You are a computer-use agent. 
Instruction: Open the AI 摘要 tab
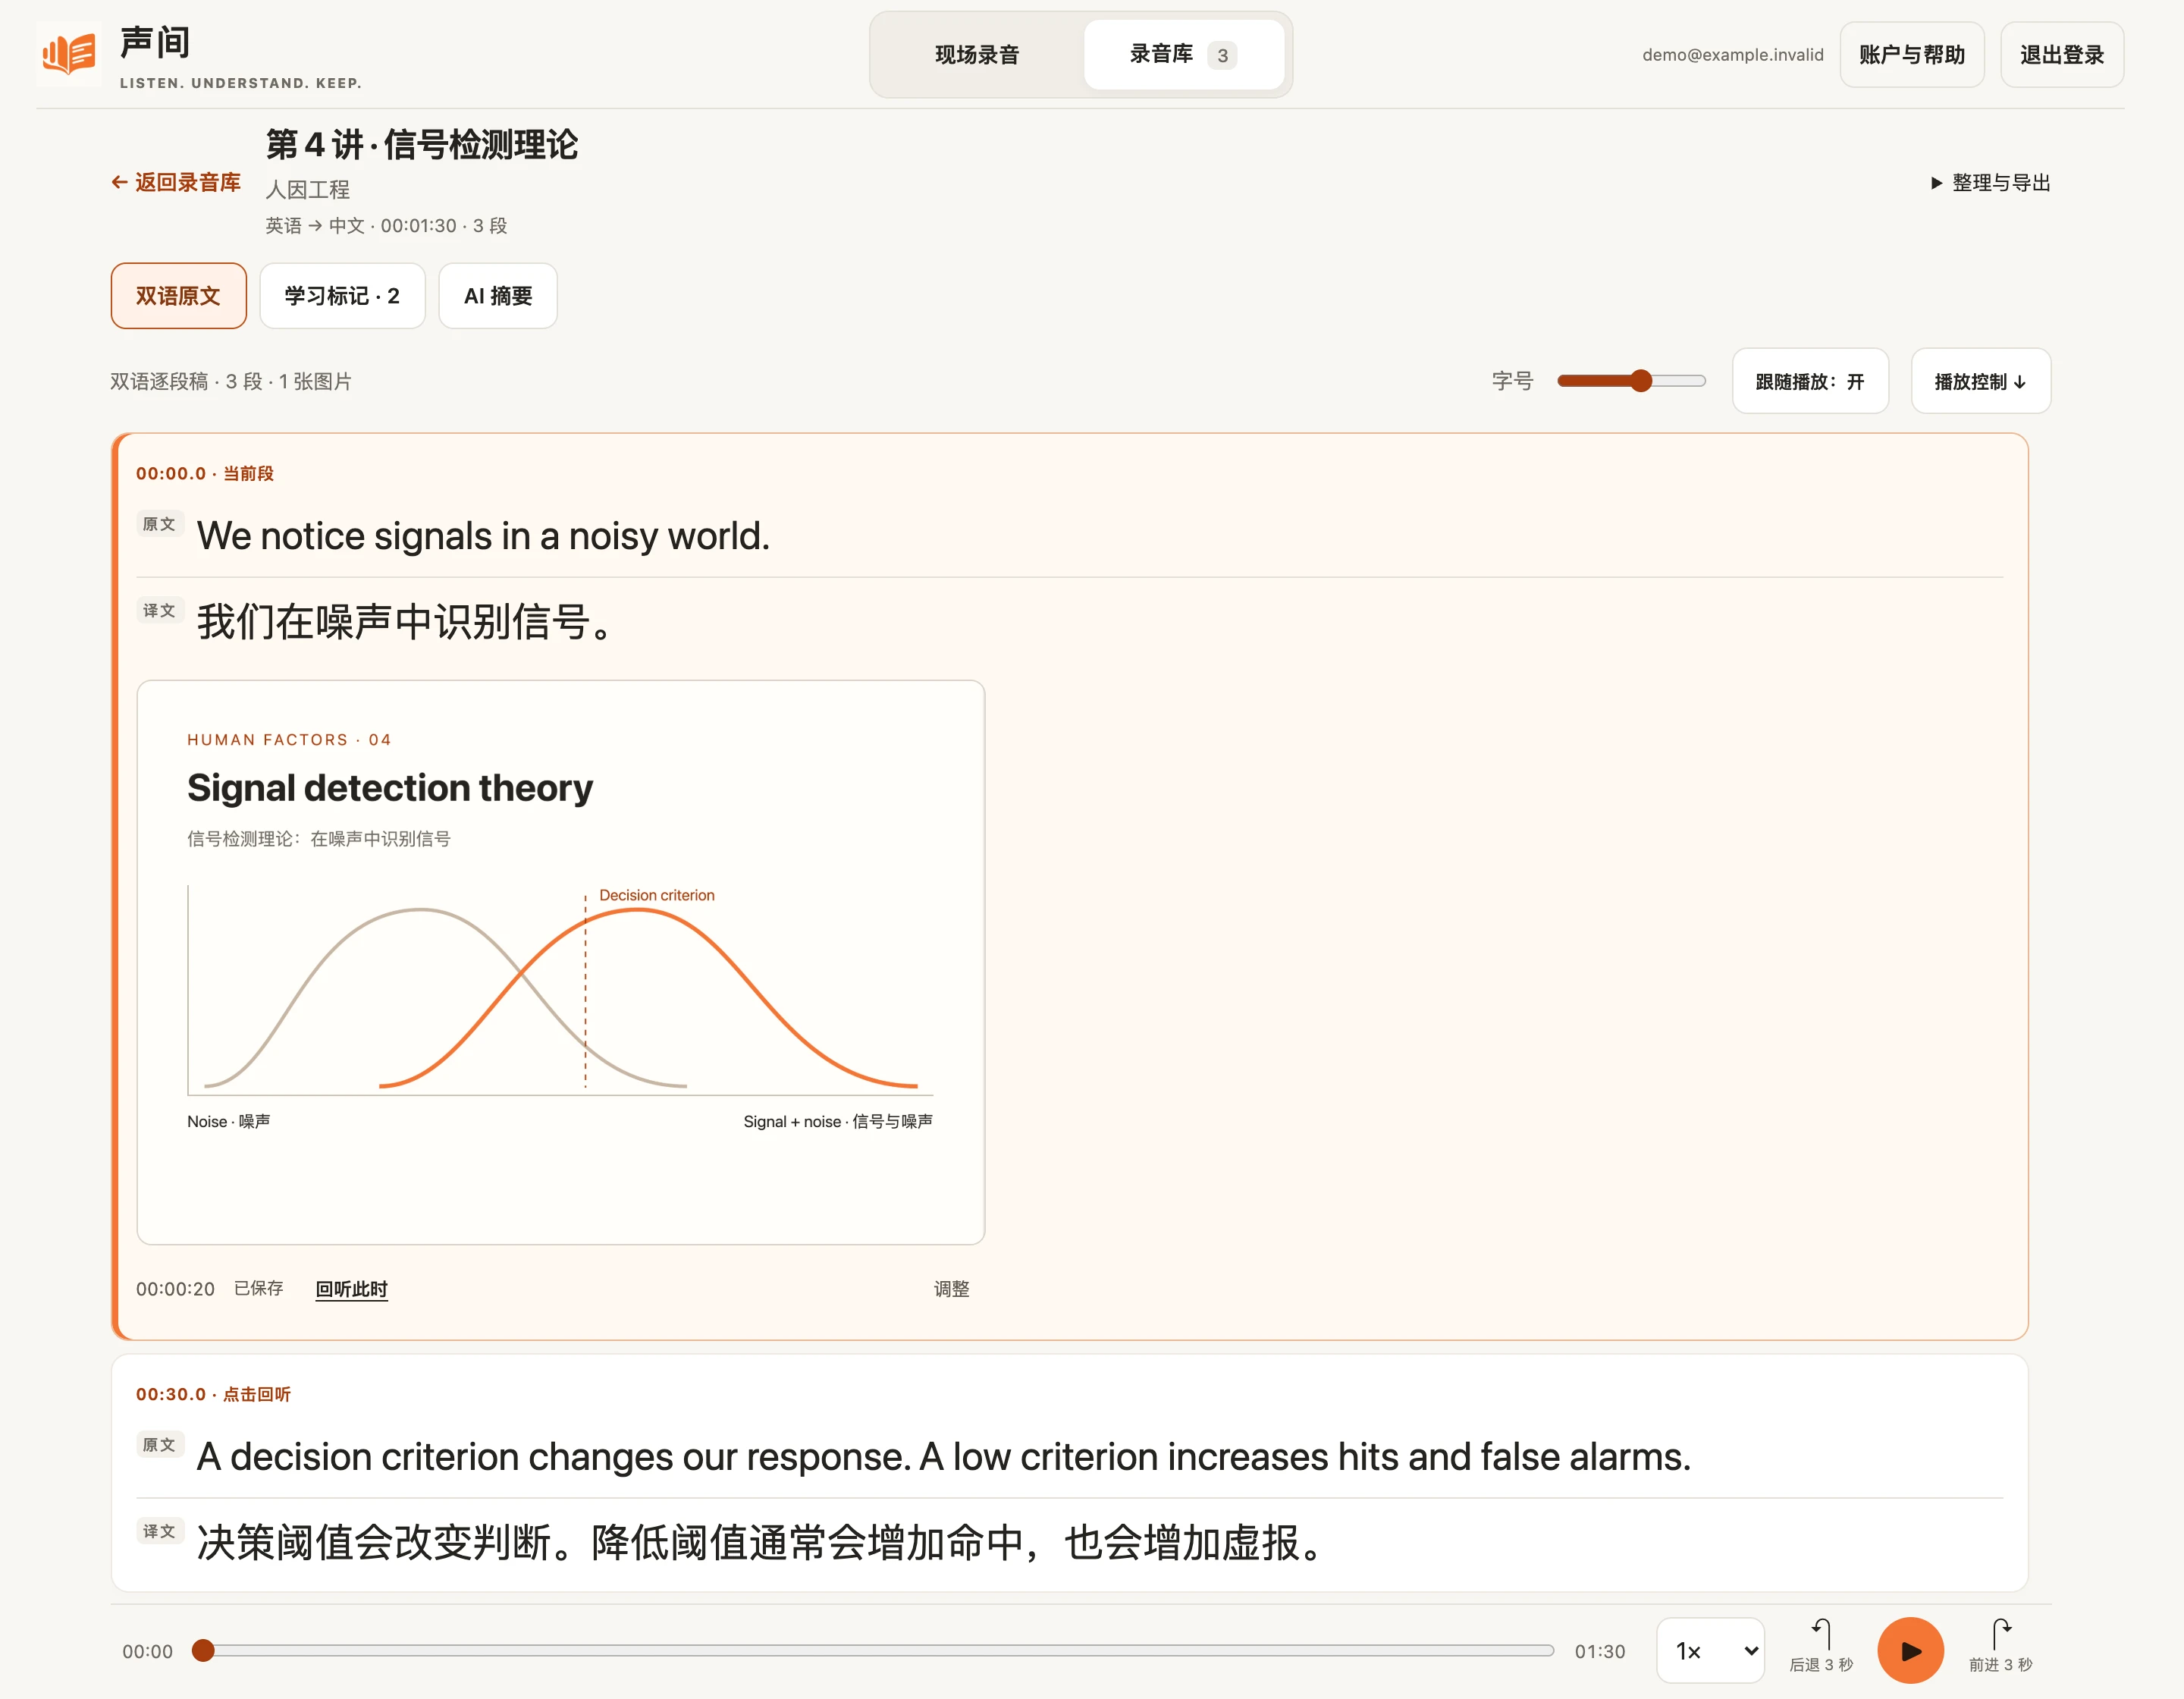[x=498, y=296]
